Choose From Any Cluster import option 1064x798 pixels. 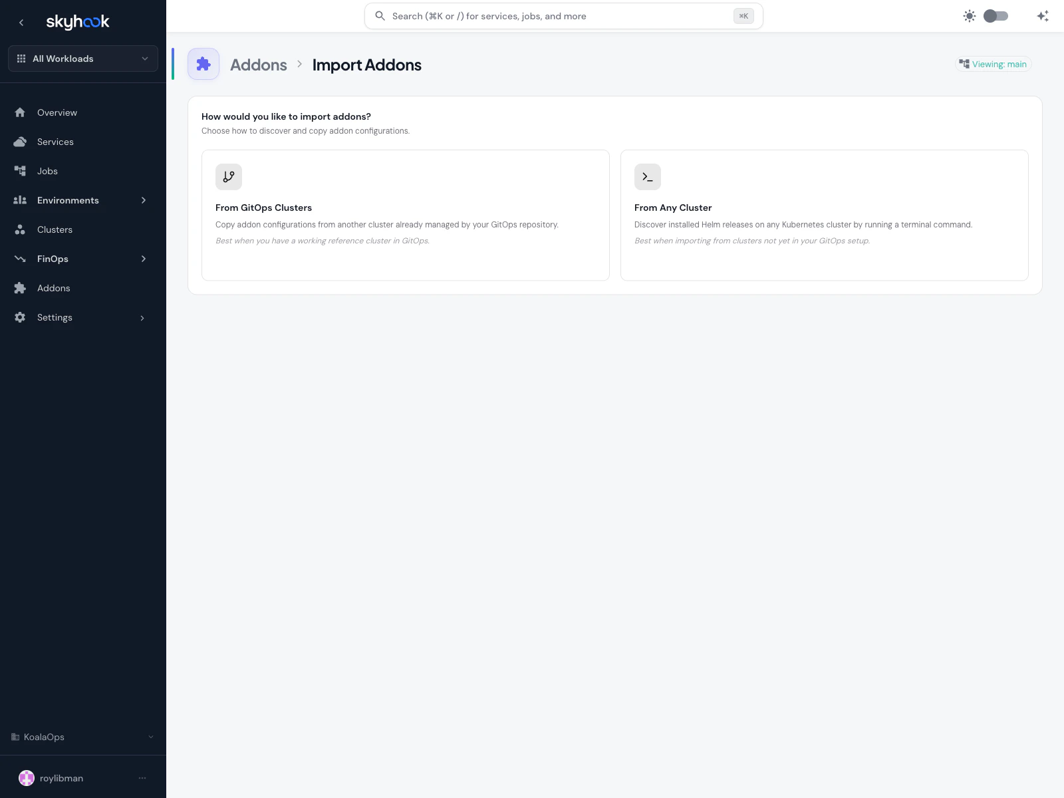(824, 215)
